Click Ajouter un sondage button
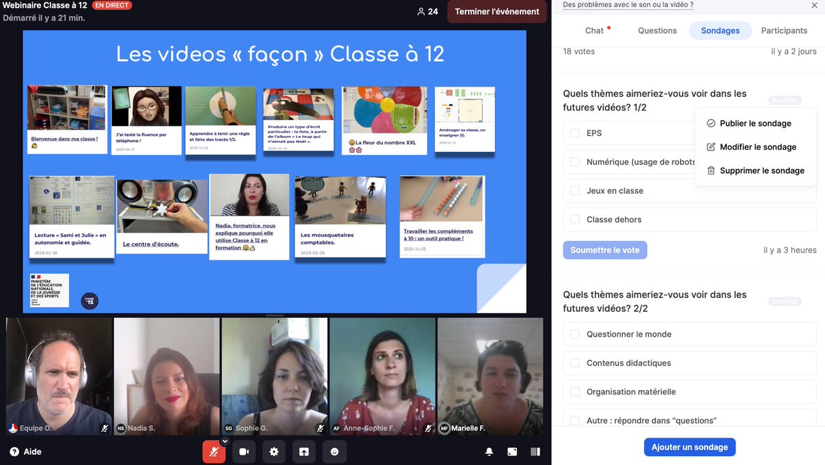The image size is (825, 465). click(690, 447)
